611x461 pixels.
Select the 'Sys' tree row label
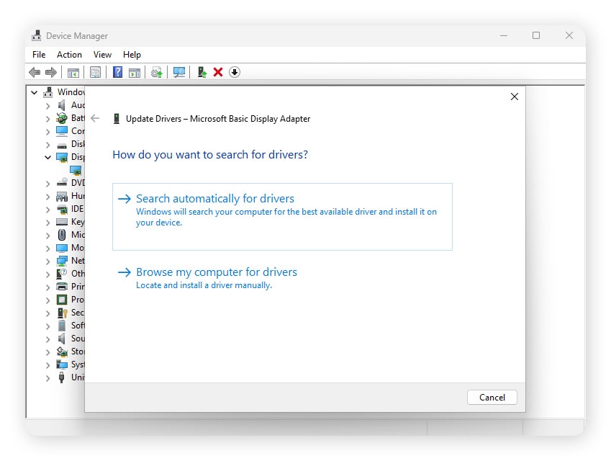(x=78, y=364)
